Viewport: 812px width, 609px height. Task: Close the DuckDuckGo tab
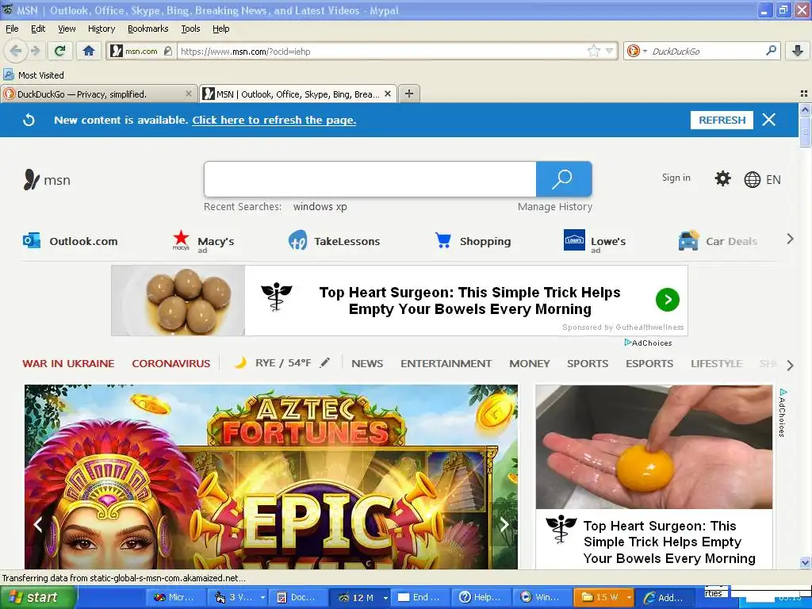pos(189,94)
